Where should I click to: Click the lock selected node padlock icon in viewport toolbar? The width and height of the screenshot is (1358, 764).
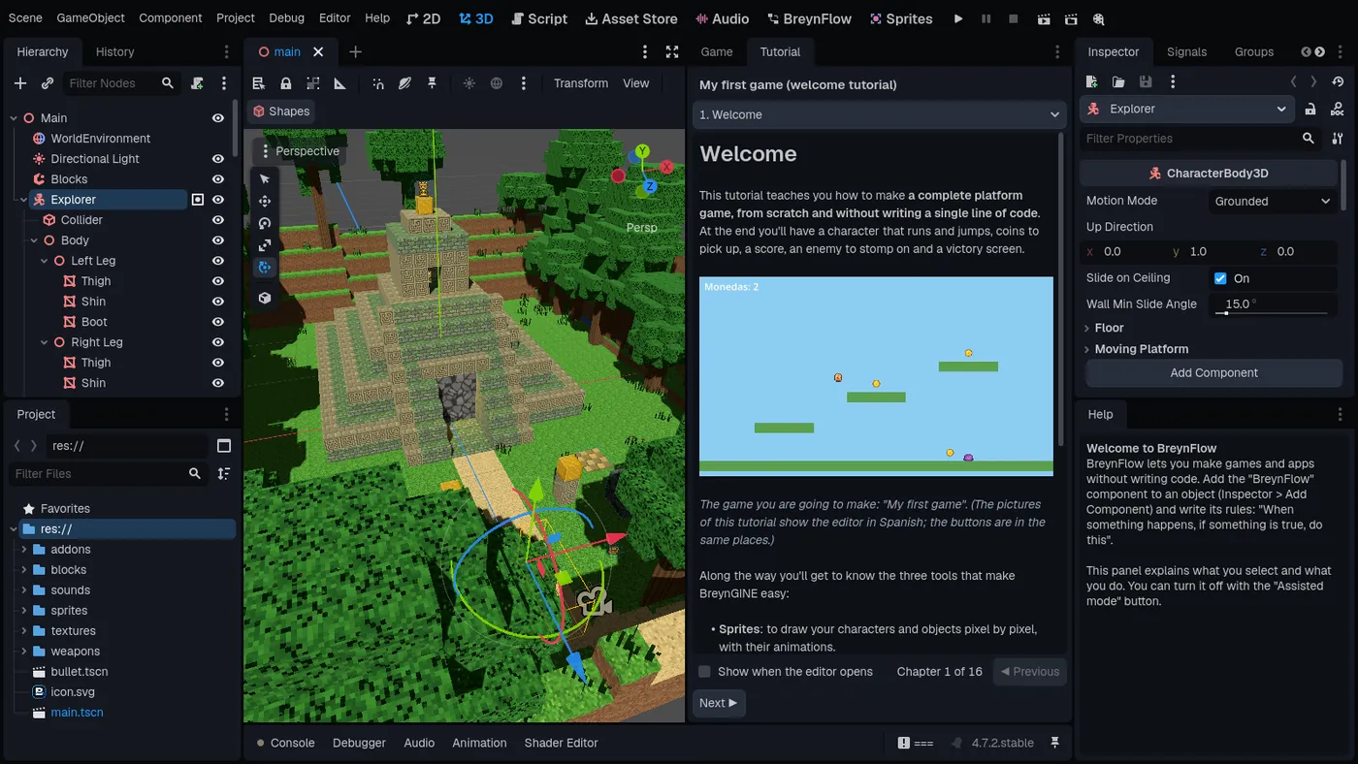click(285, 83)
